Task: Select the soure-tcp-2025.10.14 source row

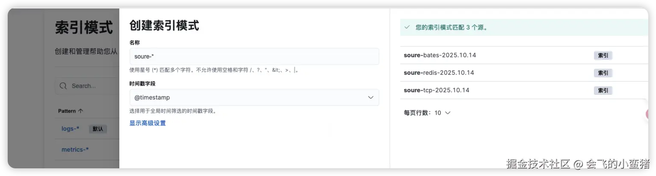Action: (x=436, y=90)
